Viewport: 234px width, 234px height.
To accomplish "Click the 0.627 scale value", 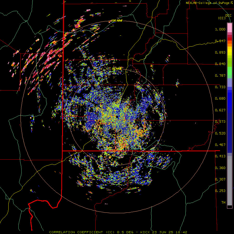I will pyautogui.click(x=220, y=110).
